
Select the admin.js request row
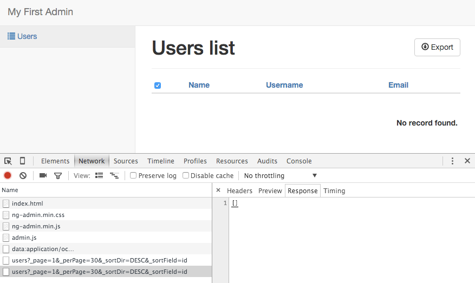(x=24, y=238)
